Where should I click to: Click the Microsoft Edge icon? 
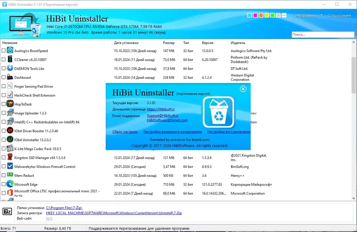pyautogui.click(x=10, y=184)
